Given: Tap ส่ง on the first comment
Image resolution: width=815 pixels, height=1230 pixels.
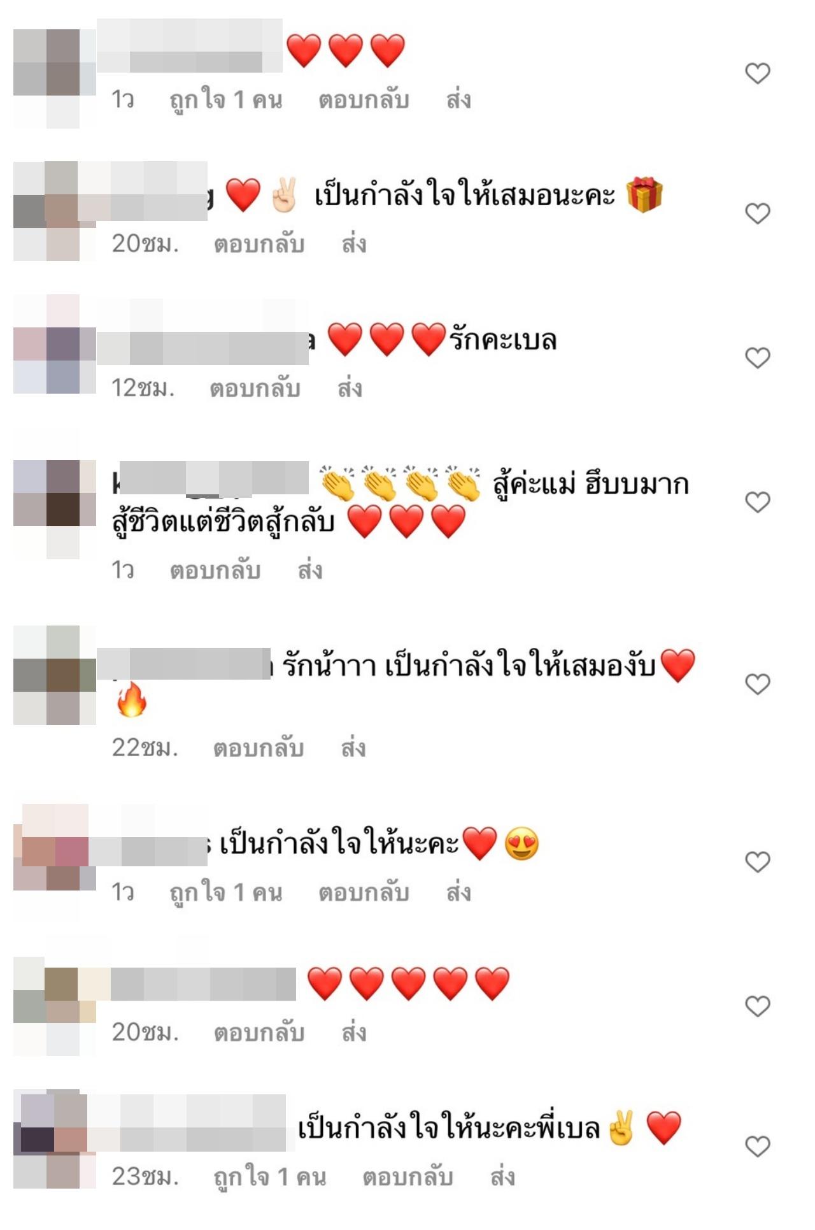Looking at the screenshot, I should tap(458, 100).
